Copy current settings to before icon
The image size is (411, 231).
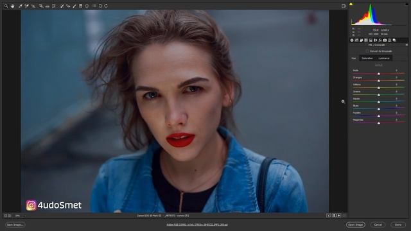(339, 216)
